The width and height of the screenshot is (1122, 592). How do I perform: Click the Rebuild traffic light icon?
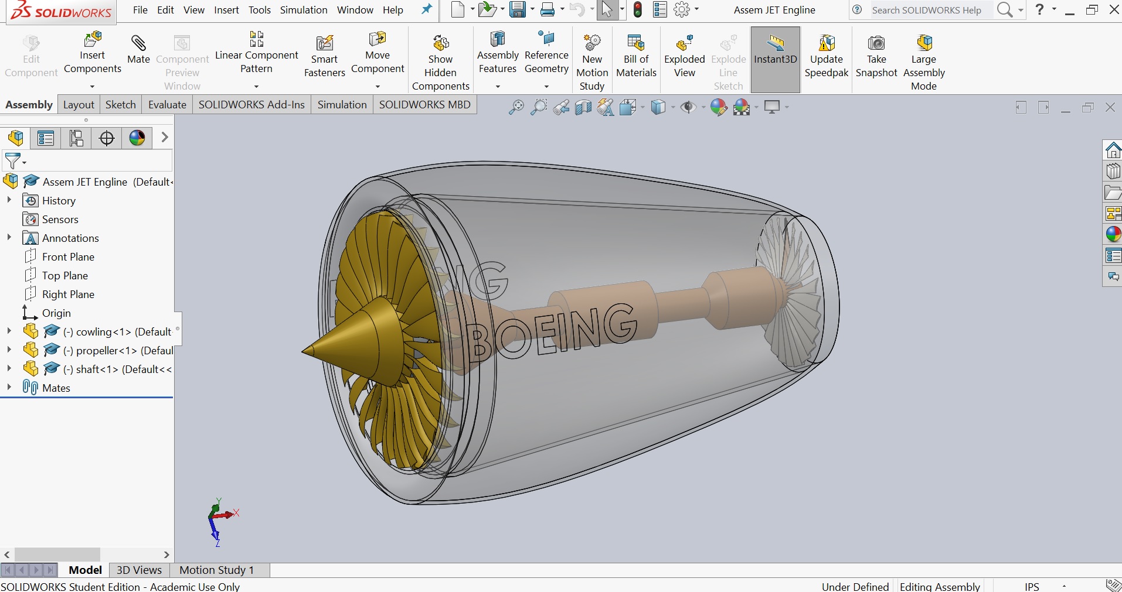[638, 10]
